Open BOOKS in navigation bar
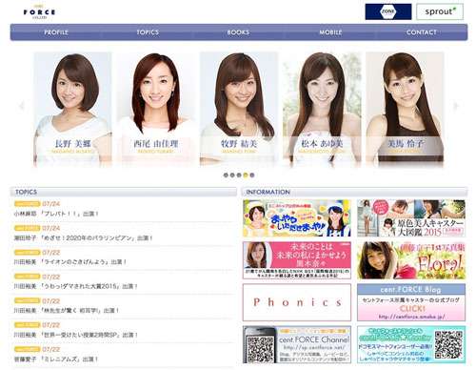 tap(238, 32)
